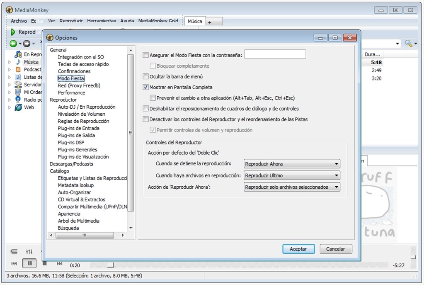Viewport: 424px width, 285px height.
Task: Open the MediaMonkey Gold menu
Action: click(x=158, y=21)
